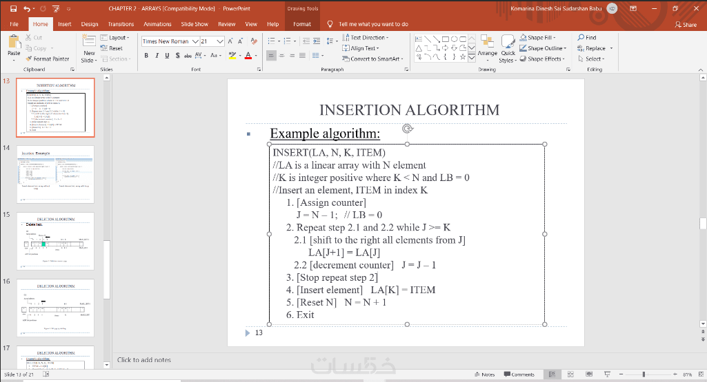Insert a New Slide
Image resolution: width=707 pixels, height=382 pixels.
pos(89,50)
